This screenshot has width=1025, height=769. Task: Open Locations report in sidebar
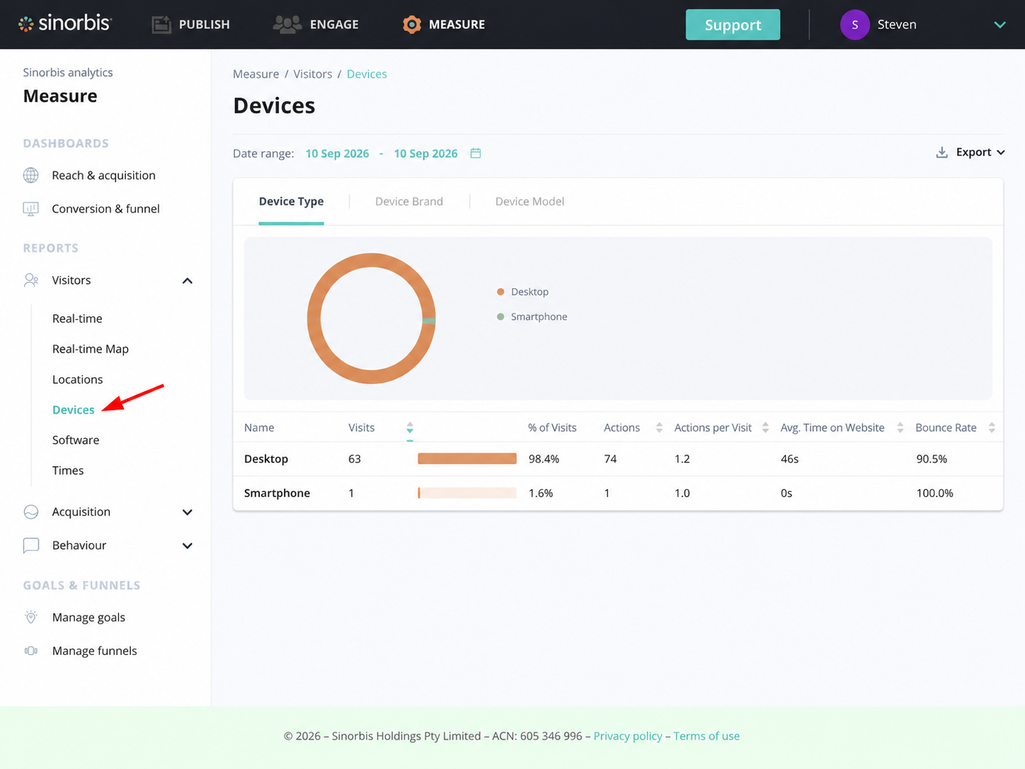(77, 380)
